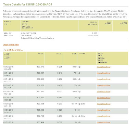
Task: Select the CALL DATES header
Action: click(108, 23)
